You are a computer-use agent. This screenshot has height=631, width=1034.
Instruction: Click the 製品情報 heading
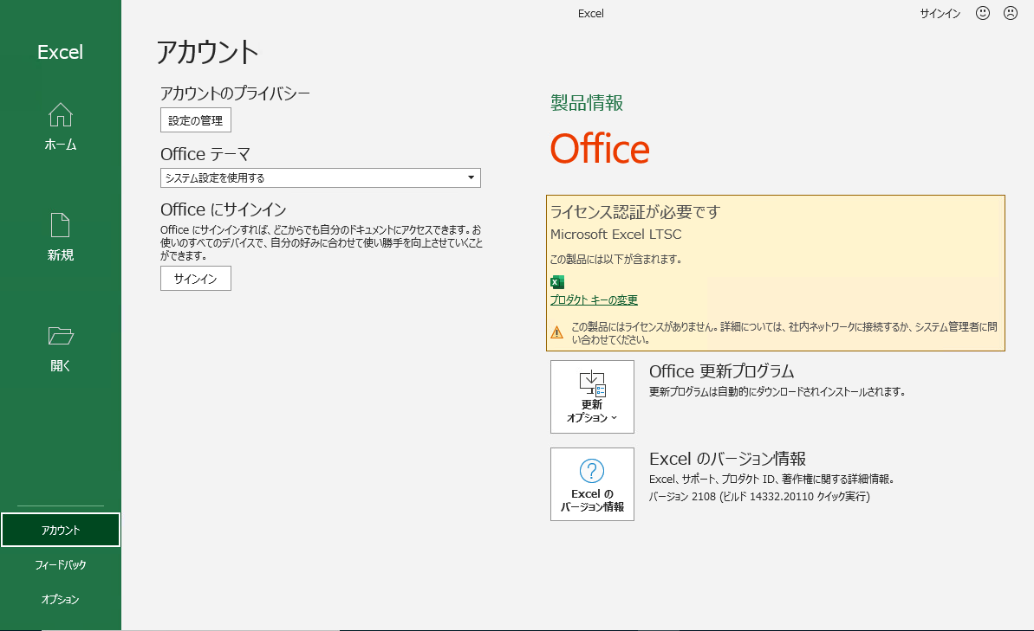click(x=587, y=103)
